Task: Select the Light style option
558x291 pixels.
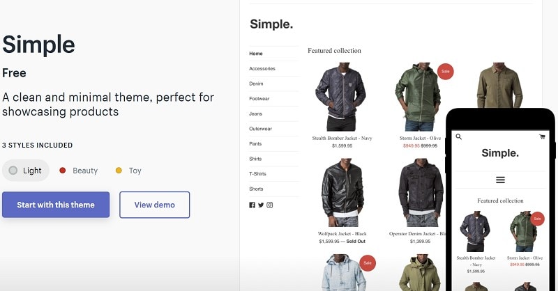Action: 26,171
